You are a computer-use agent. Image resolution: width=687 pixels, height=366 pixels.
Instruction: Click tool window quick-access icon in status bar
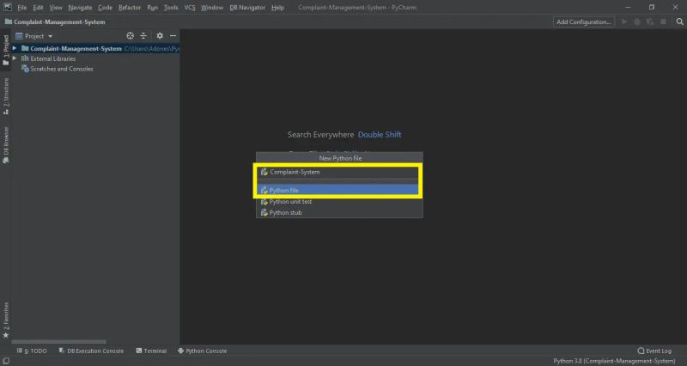[6, 361]
